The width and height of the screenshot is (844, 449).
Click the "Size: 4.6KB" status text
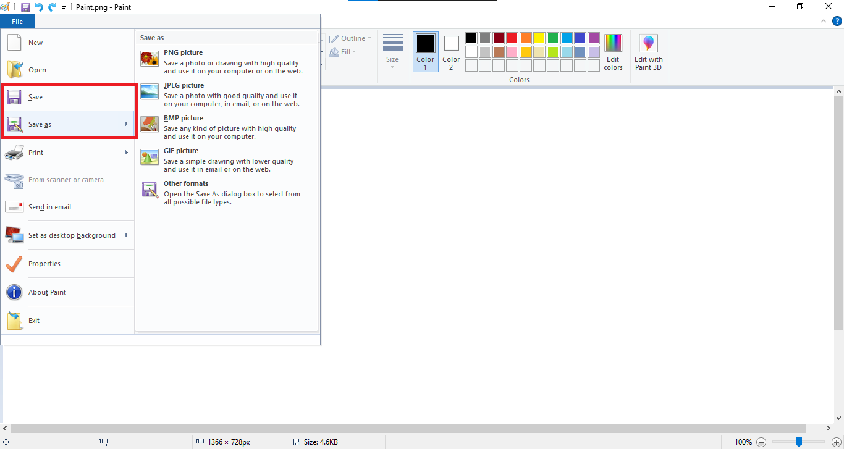pyautogui.click(x=320, y=442)
